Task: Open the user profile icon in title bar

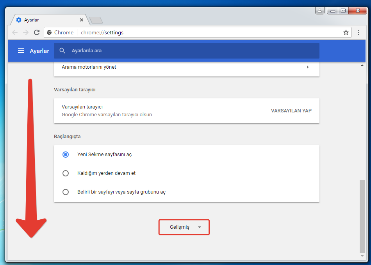Action: pos(320,11)
